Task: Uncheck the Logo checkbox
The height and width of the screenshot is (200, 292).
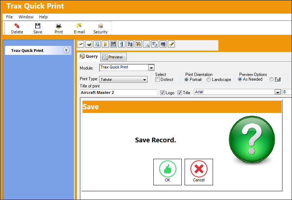Action: point(162,92)
